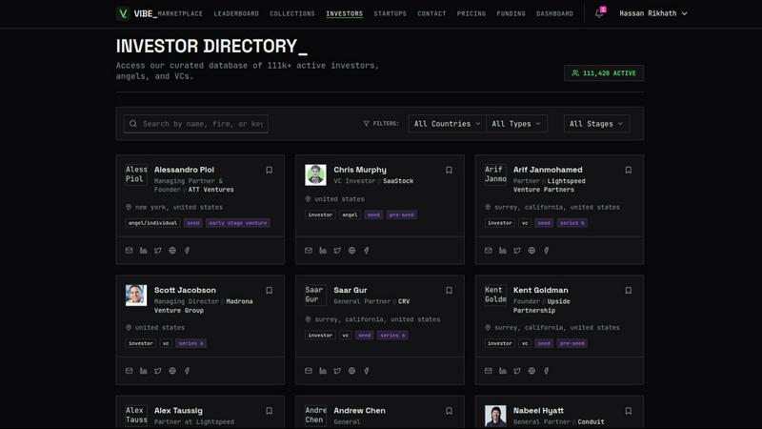Expand the All Countries filter dropdown

(447, 124)
